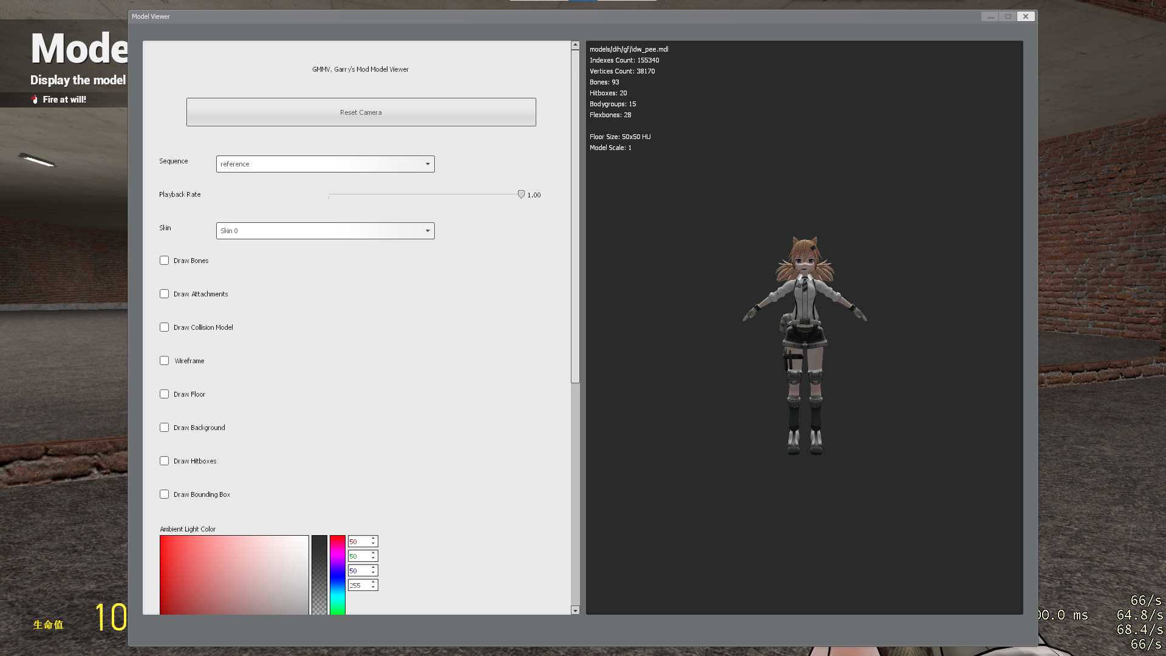The image size is (1166, 656).
Task: Open the Skin dropdown showing Skin 0
Action: point(325,231)
